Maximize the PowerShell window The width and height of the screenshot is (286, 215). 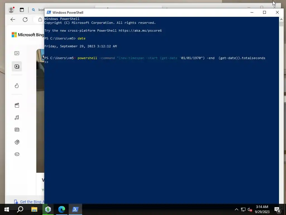point(264,12)
